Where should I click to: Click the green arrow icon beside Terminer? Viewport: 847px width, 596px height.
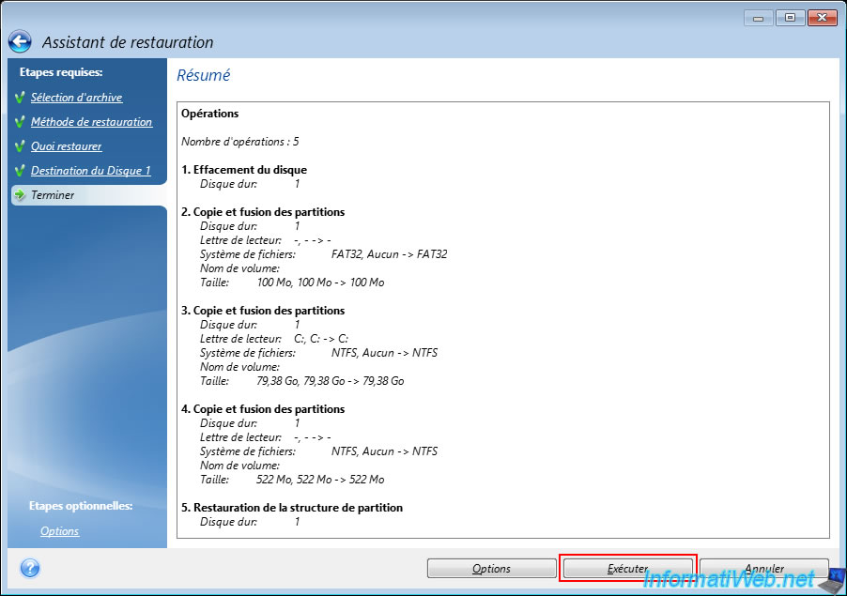(20, 195)
